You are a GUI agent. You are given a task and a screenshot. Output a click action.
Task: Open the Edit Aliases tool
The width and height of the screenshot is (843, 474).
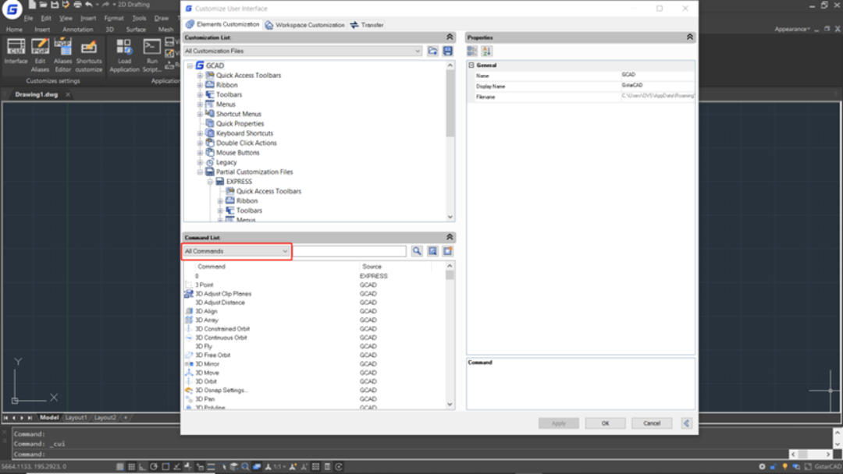pyautogui.click(x=40, y=55)
